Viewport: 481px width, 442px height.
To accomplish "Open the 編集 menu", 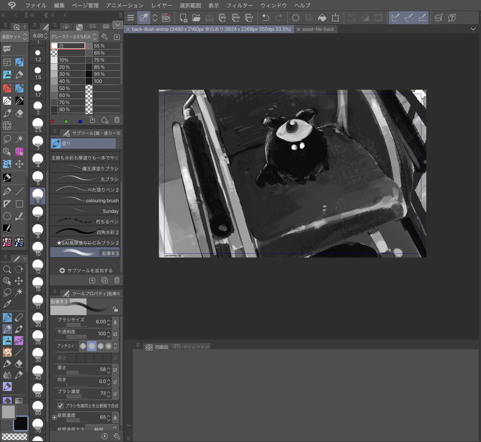I will click(59, 5).
